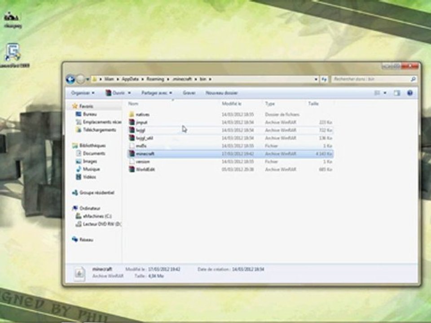Refresh the folder with the refresh icon
The image size is (431, 323).
pos(324,79)
